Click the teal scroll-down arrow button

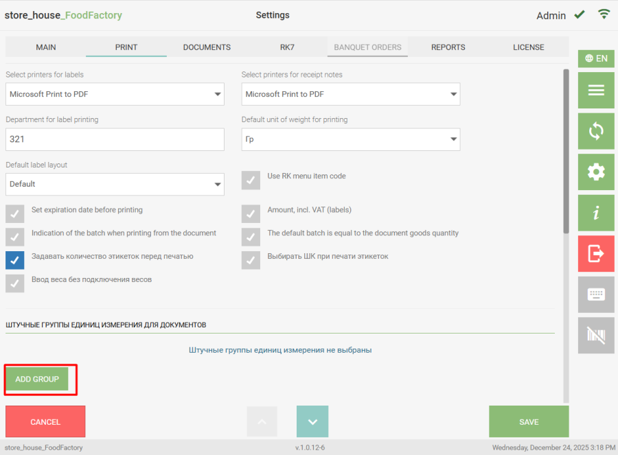(312, 422)
